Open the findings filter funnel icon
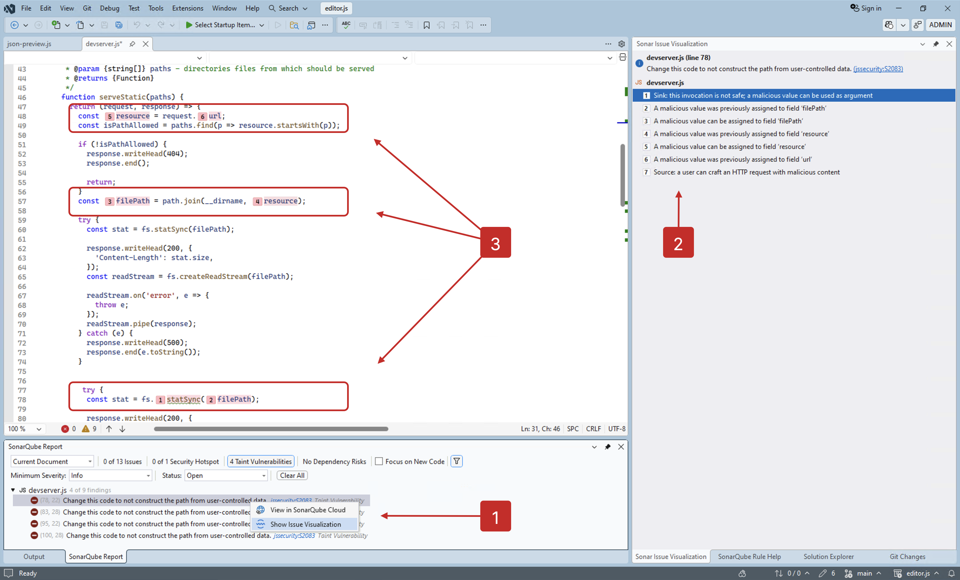The image size is (960, 580). [456, 461]
